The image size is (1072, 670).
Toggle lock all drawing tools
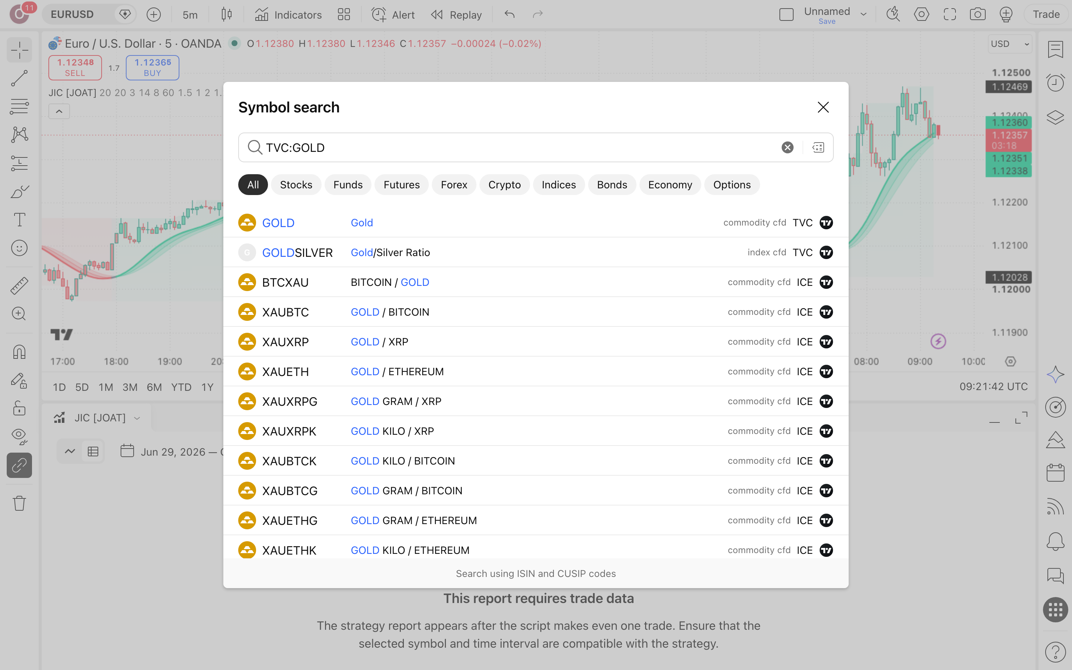coord(19,409)
